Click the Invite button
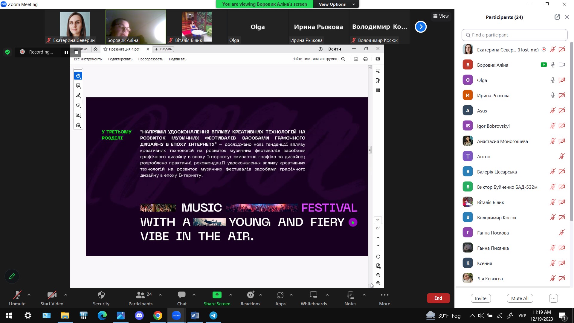 pos(480,298)
